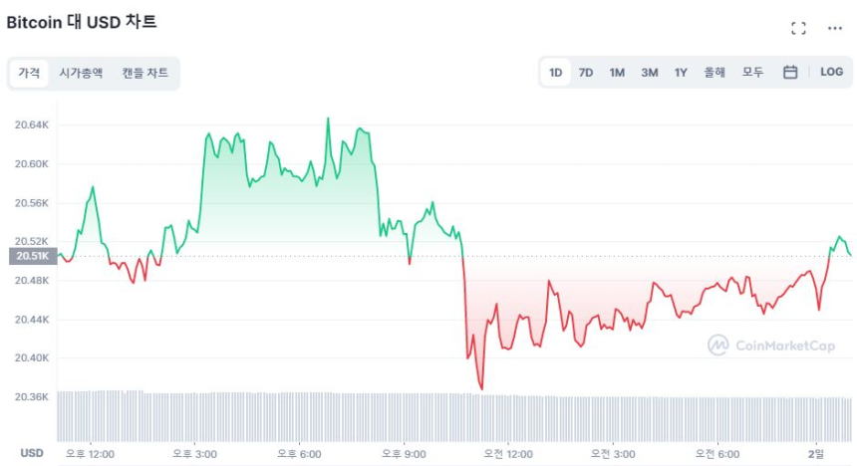Screen dimensions: 857x466
Task: Click the CoinMarketCap watermark logo
Action: pyautogui.click(x=771, y=345)
